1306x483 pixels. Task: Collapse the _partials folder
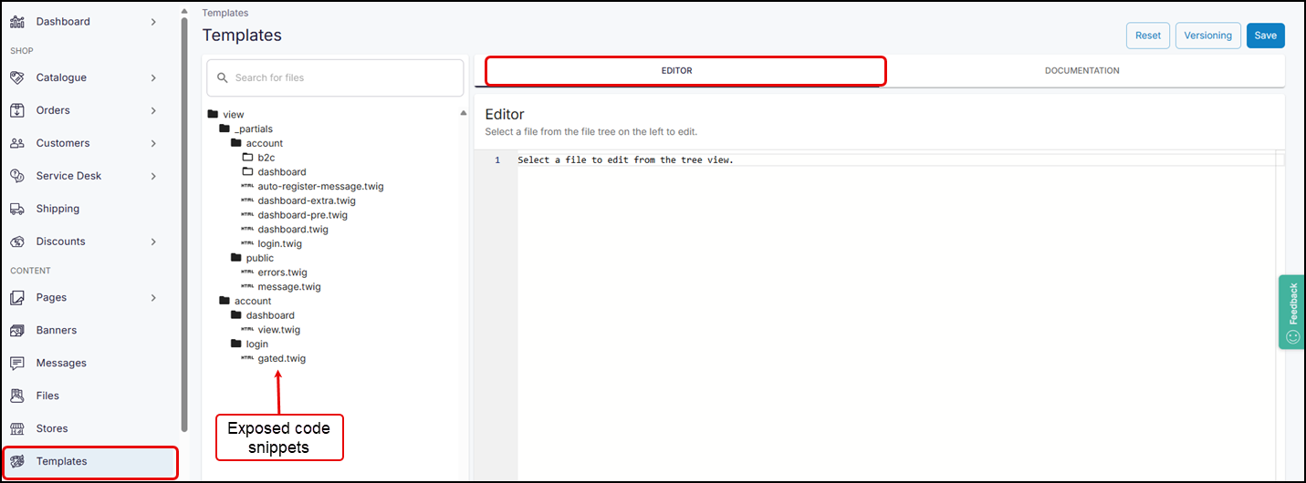[253, 129]
